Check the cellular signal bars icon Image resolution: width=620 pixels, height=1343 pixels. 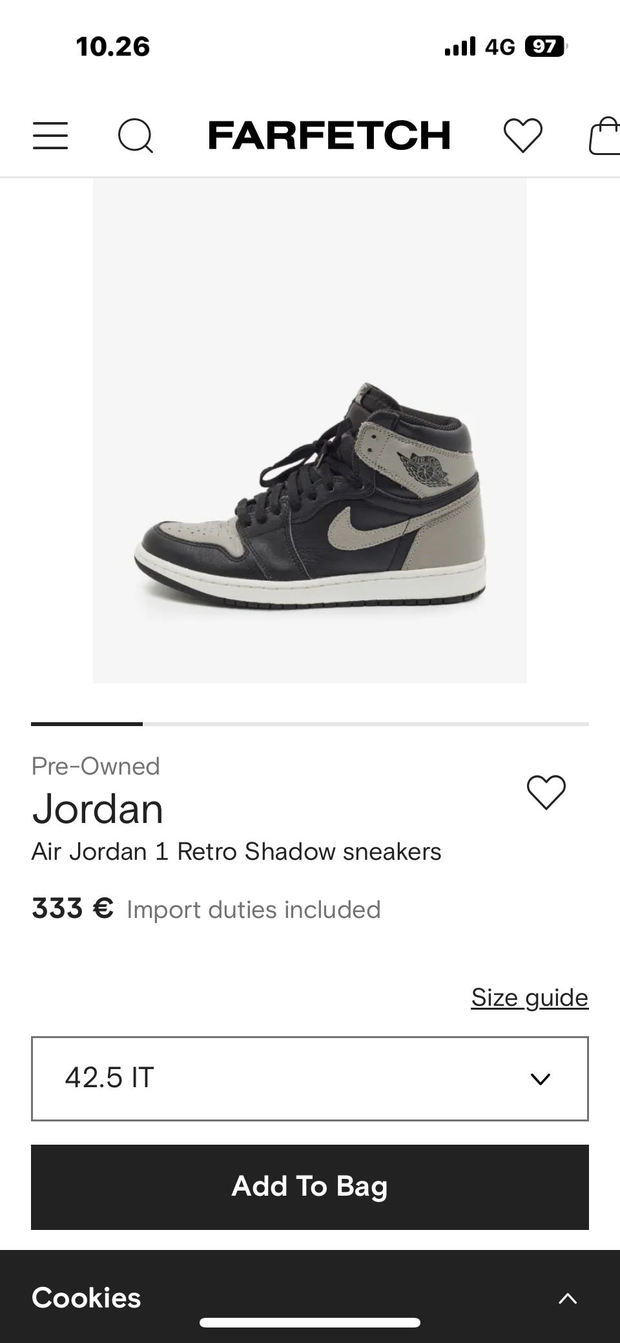coord(460,47)
